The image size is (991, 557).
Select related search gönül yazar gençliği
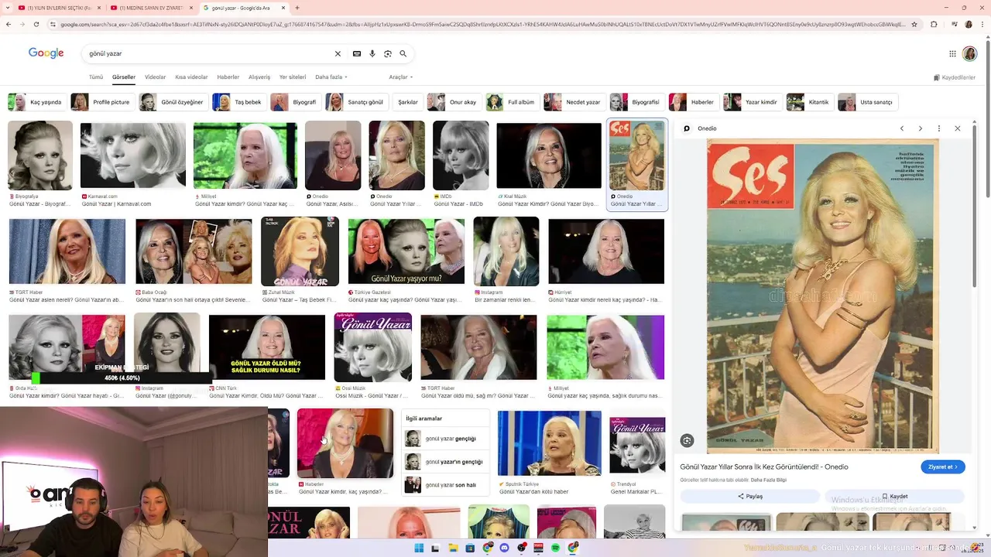(444, 439)
